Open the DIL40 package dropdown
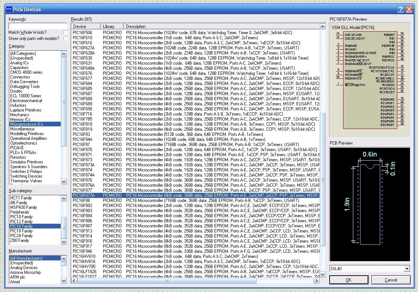This screenshot has height=292, width=418. tap(407, 268)
